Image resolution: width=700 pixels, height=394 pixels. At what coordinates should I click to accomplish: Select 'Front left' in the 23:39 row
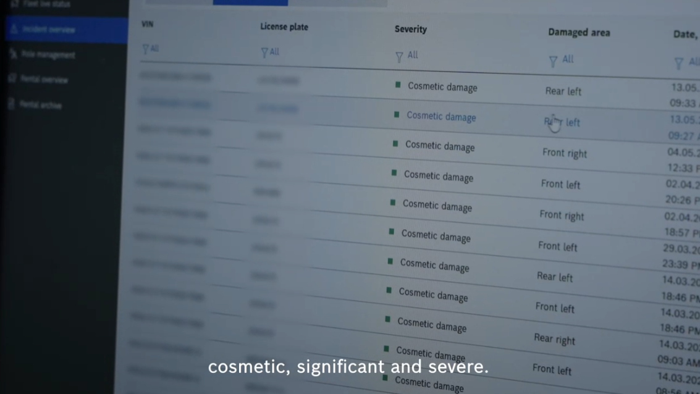[557, 246]
